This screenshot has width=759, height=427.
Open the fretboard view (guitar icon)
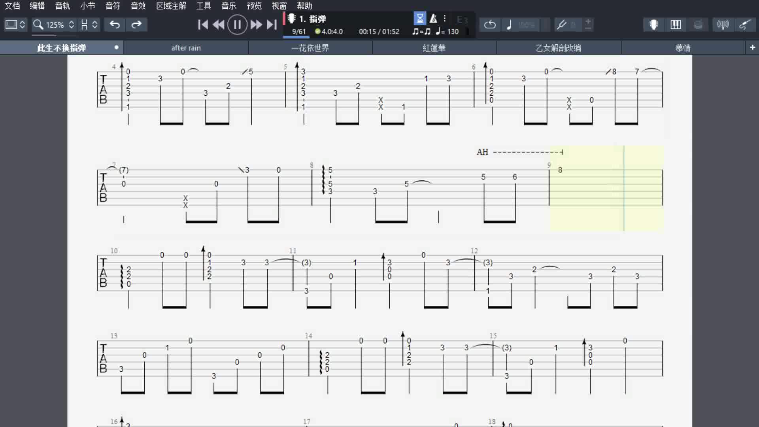653,25
